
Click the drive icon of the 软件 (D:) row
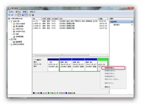click(x=34, y=23)
